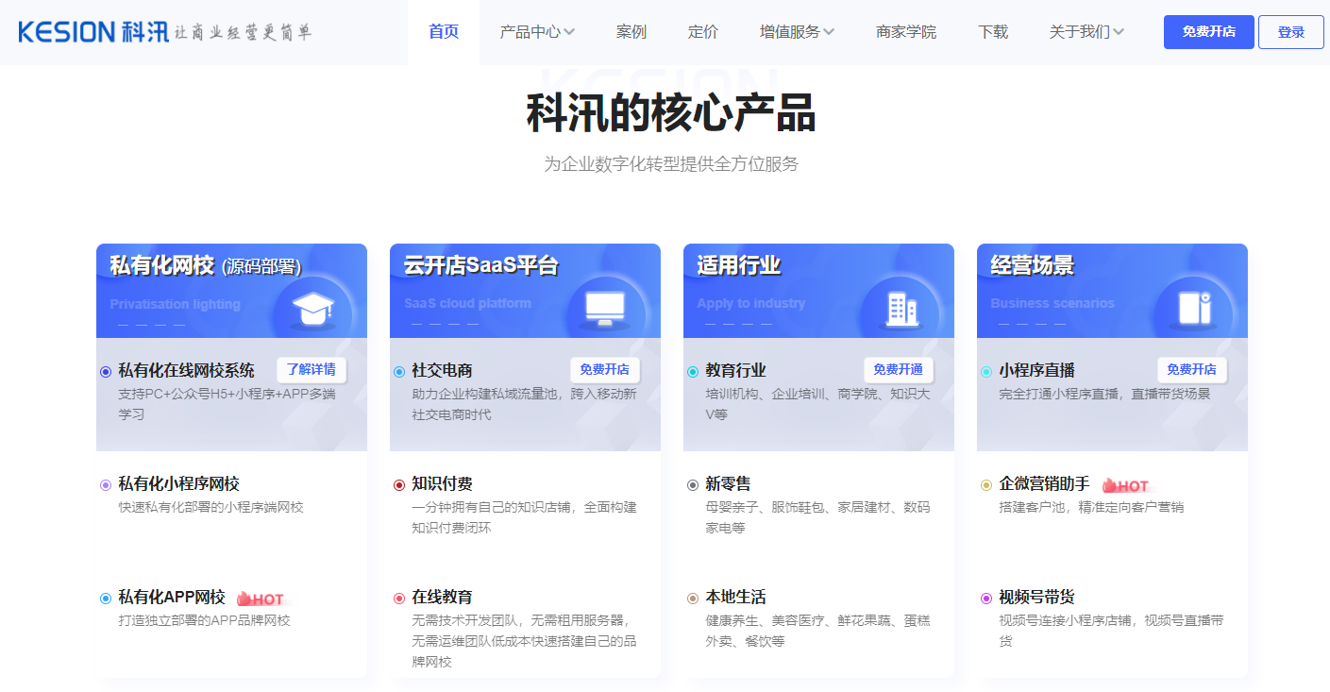
Task: Open the 社交电商 link
Action: click(442, 370)
